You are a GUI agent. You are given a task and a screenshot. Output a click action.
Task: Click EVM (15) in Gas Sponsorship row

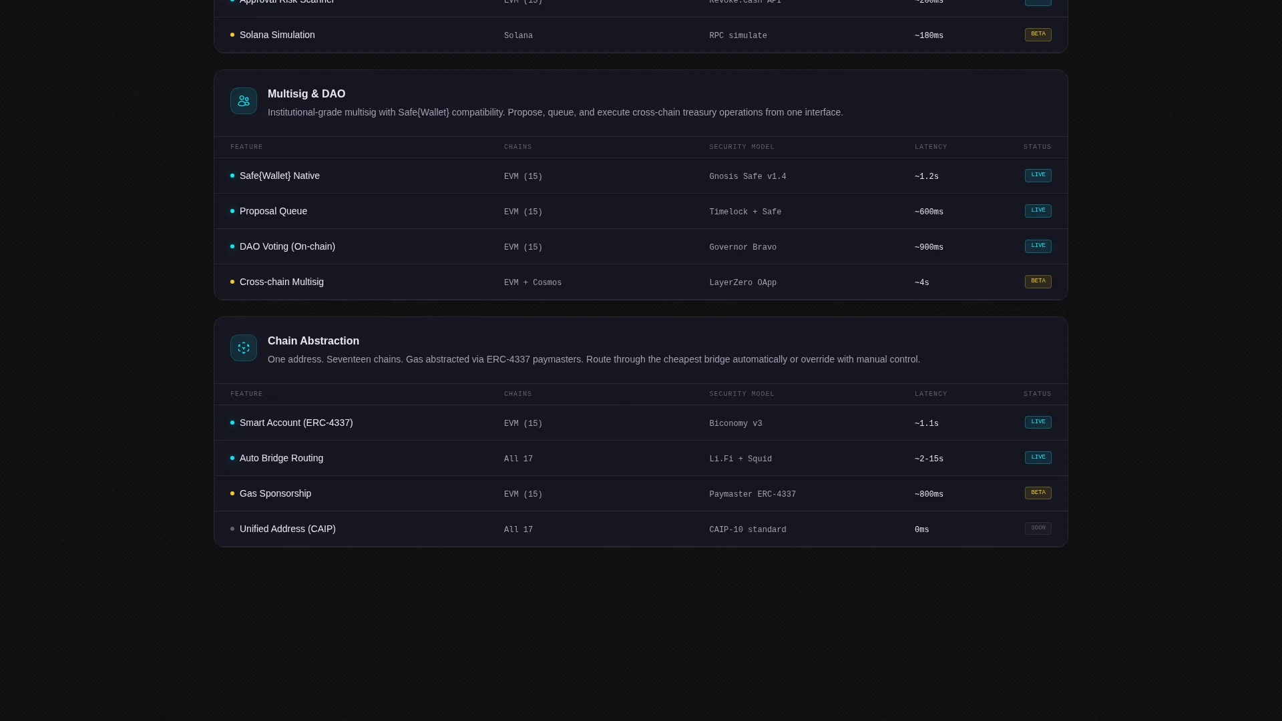tap(523, 495)
